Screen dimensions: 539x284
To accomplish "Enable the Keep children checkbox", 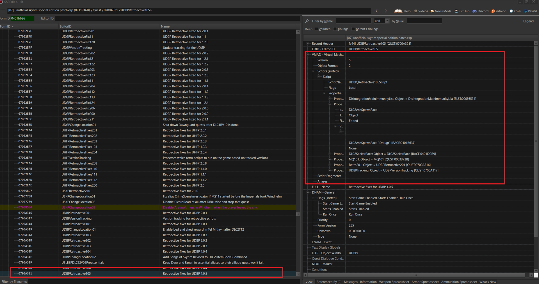I will coord(316,29).
